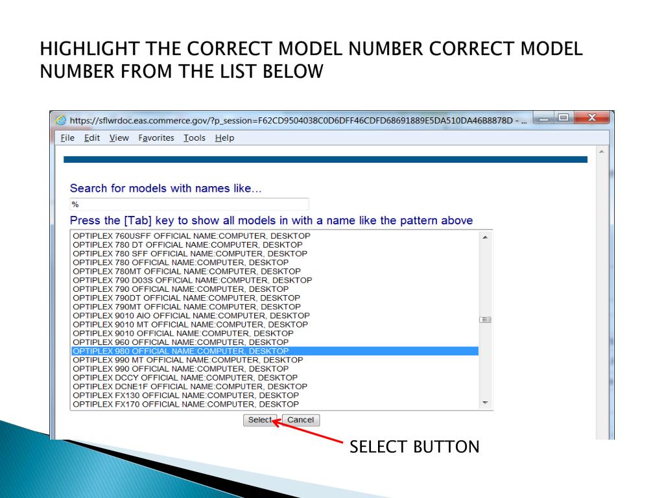This screenshot has width=664, height=498.
Task: Click the model name search field
Action: point(189,204)
